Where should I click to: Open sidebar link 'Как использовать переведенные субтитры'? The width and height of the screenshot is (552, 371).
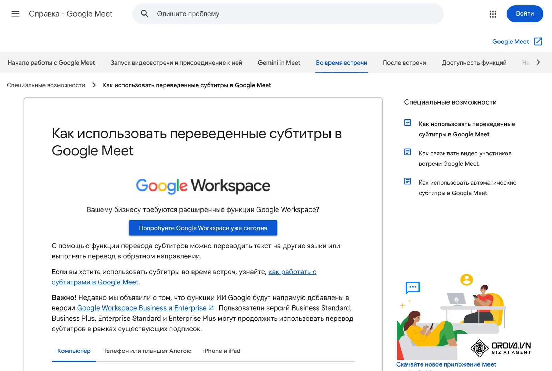[467, 129]
